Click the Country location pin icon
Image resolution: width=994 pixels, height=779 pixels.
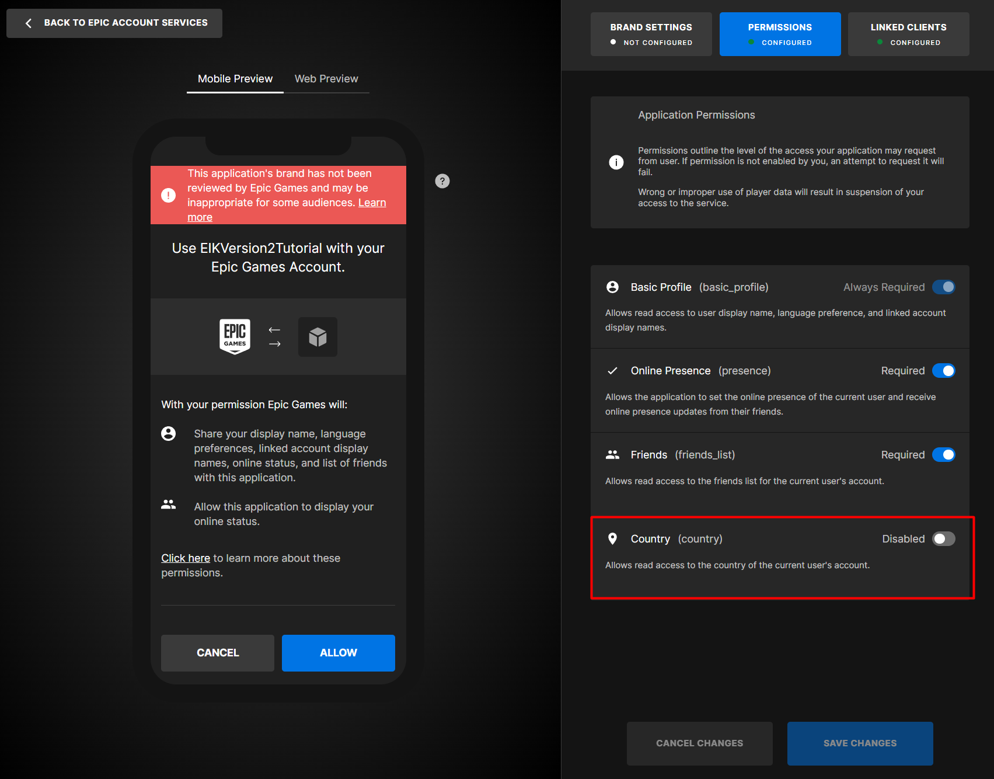[612, 539]
